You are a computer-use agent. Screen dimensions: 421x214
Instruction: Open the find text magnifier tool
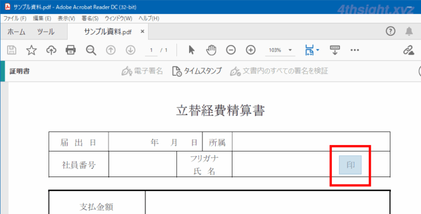(x=91, y=50)
